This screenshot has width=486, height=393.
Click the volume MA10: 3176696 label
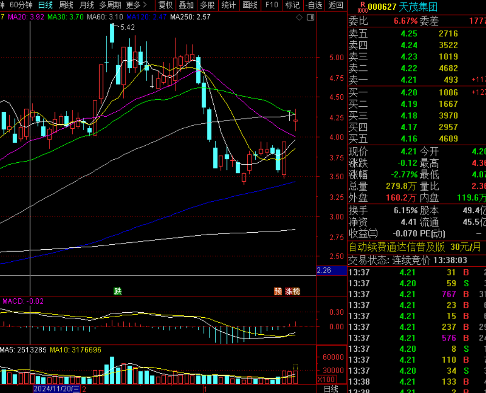[76, 350]
